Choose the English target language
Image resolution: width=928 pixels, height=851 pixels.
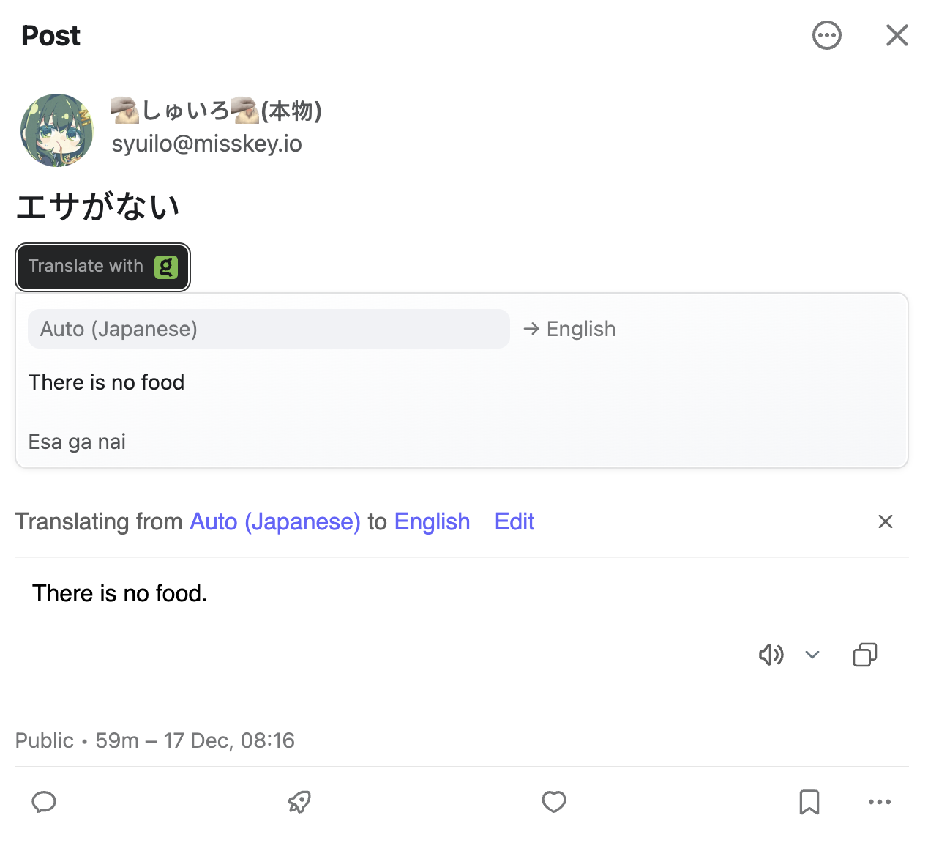point(580,329)
